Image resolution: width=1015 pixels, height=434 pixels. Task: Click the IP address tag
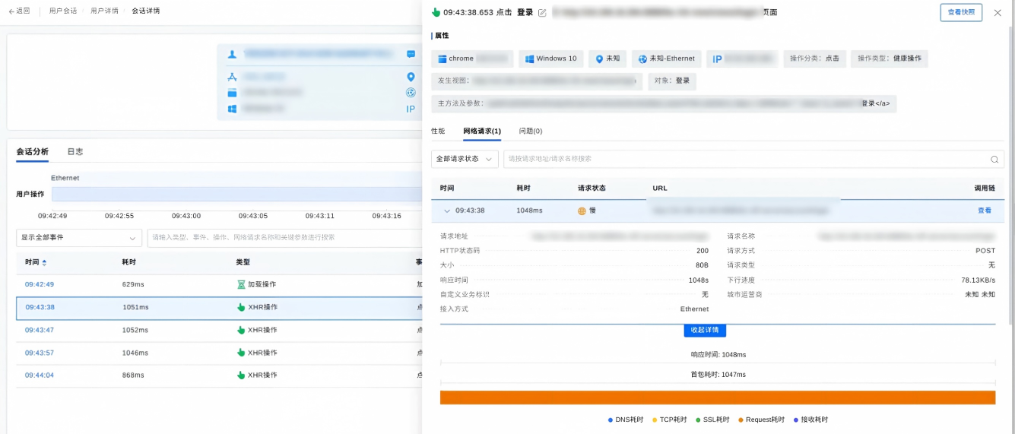tap(743, 59)
